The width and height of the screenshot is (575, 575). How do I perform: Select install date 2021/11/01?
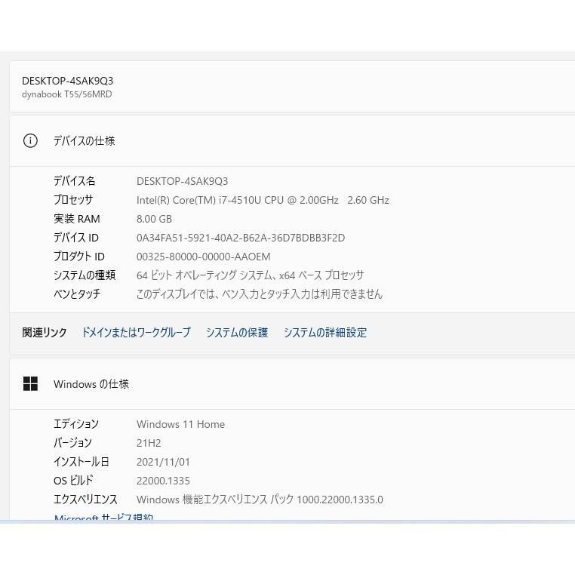[x=163, y=462]
